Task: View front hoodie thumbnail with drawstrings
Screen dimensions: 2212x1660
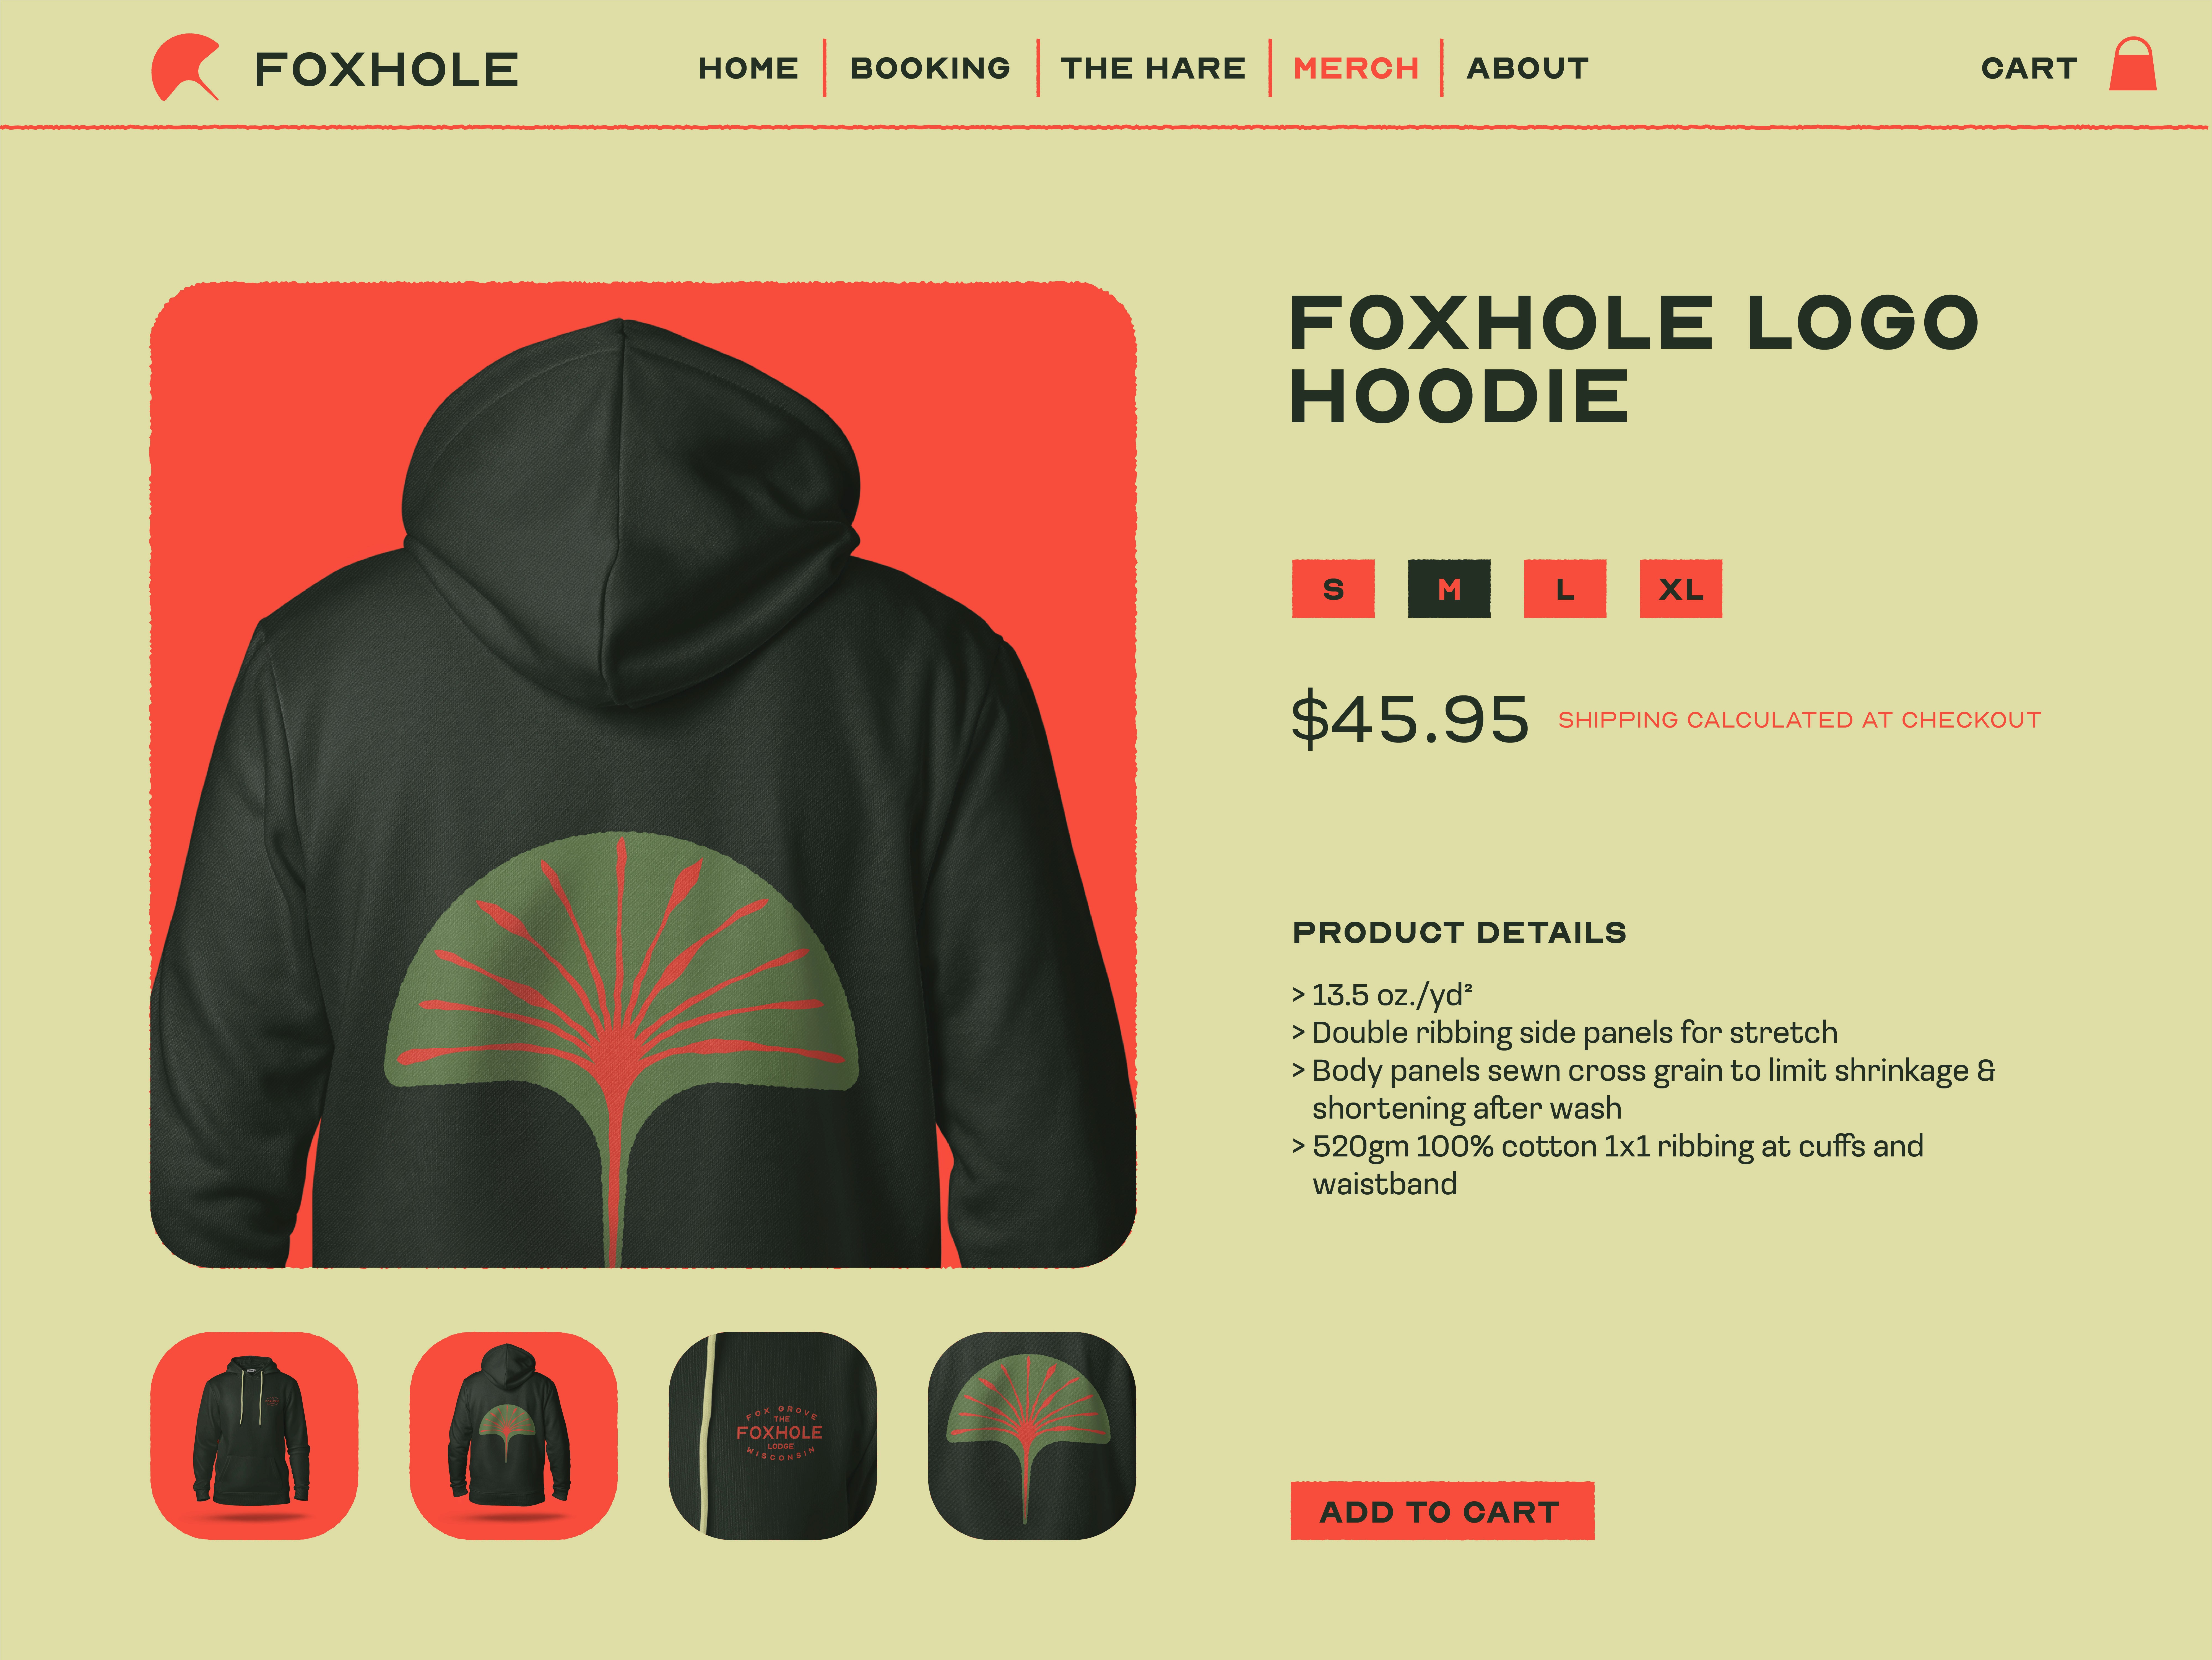Action: (254, 1435)
